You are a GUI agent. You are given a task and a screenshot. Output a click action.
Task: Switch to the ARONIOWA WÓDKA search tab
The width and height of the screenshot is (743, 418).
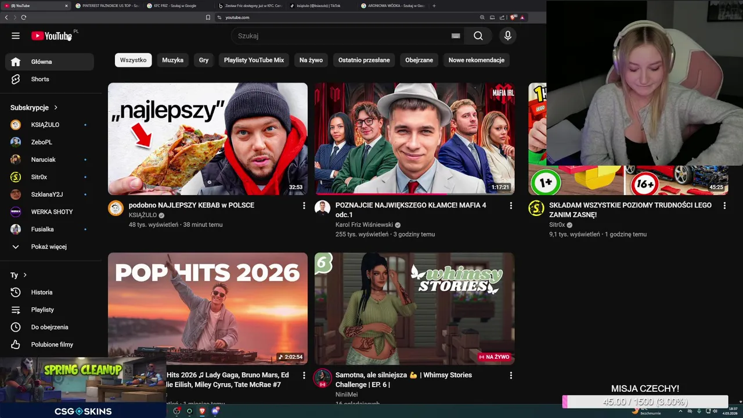coord(393,6)
